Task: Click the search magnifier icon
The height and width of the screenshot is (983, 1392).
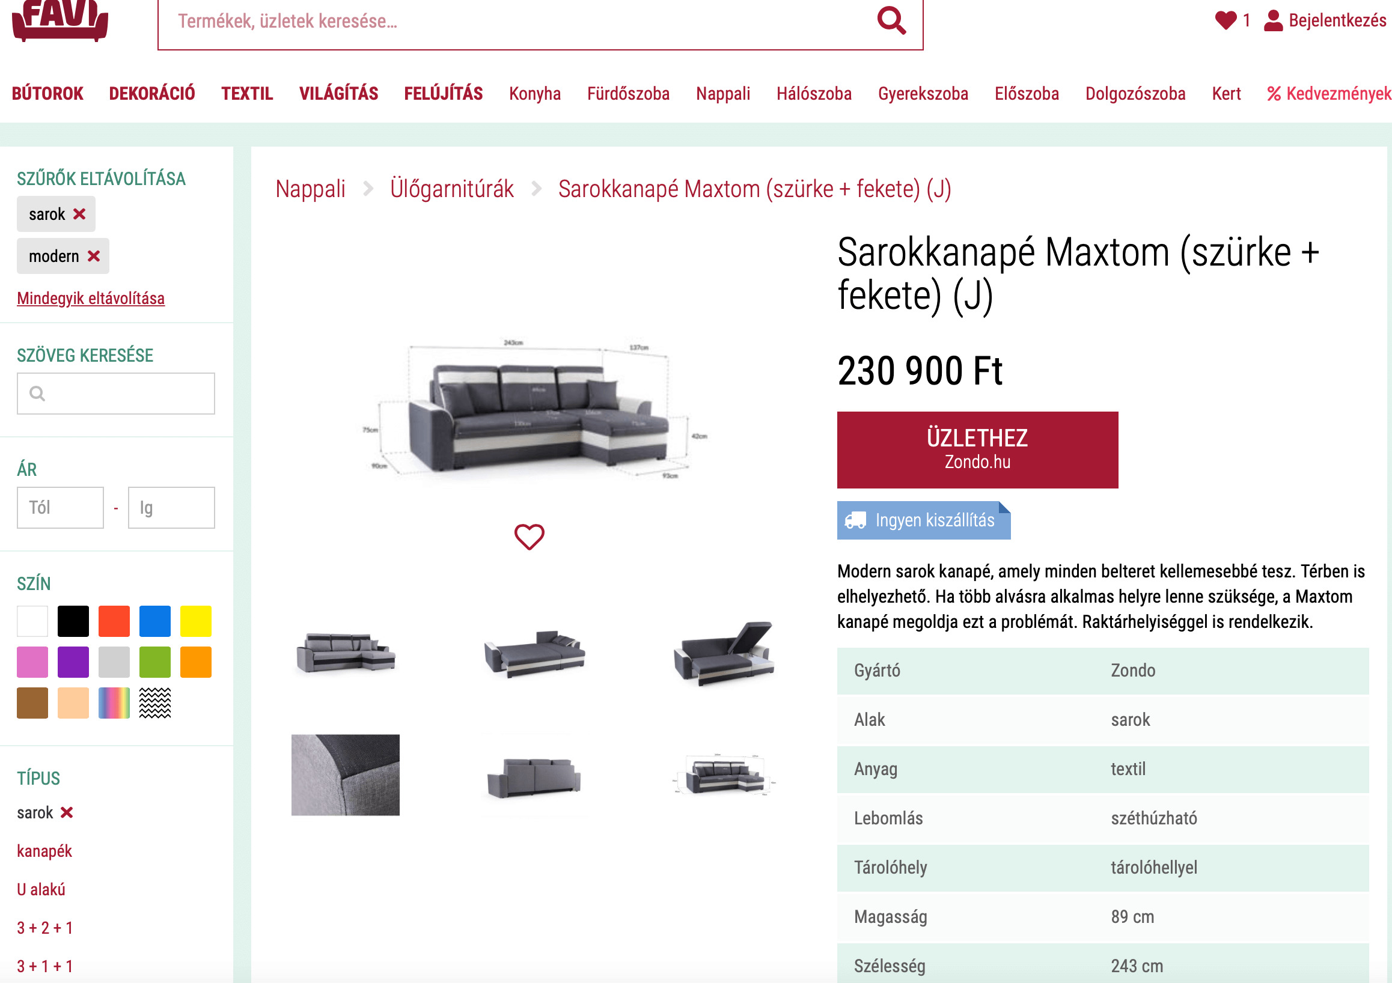Action: pos(891,21)
